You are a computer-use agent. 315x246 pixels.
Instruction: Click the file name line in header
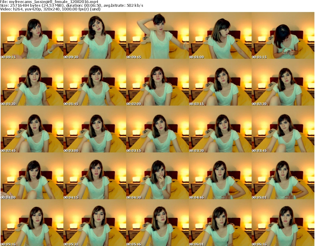pos(49,2)
